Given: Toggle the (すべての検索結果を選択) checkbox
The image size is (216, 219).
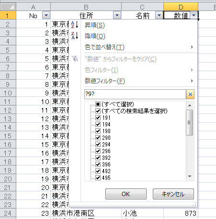Looking at the screenshot, I should pos(98,111).
